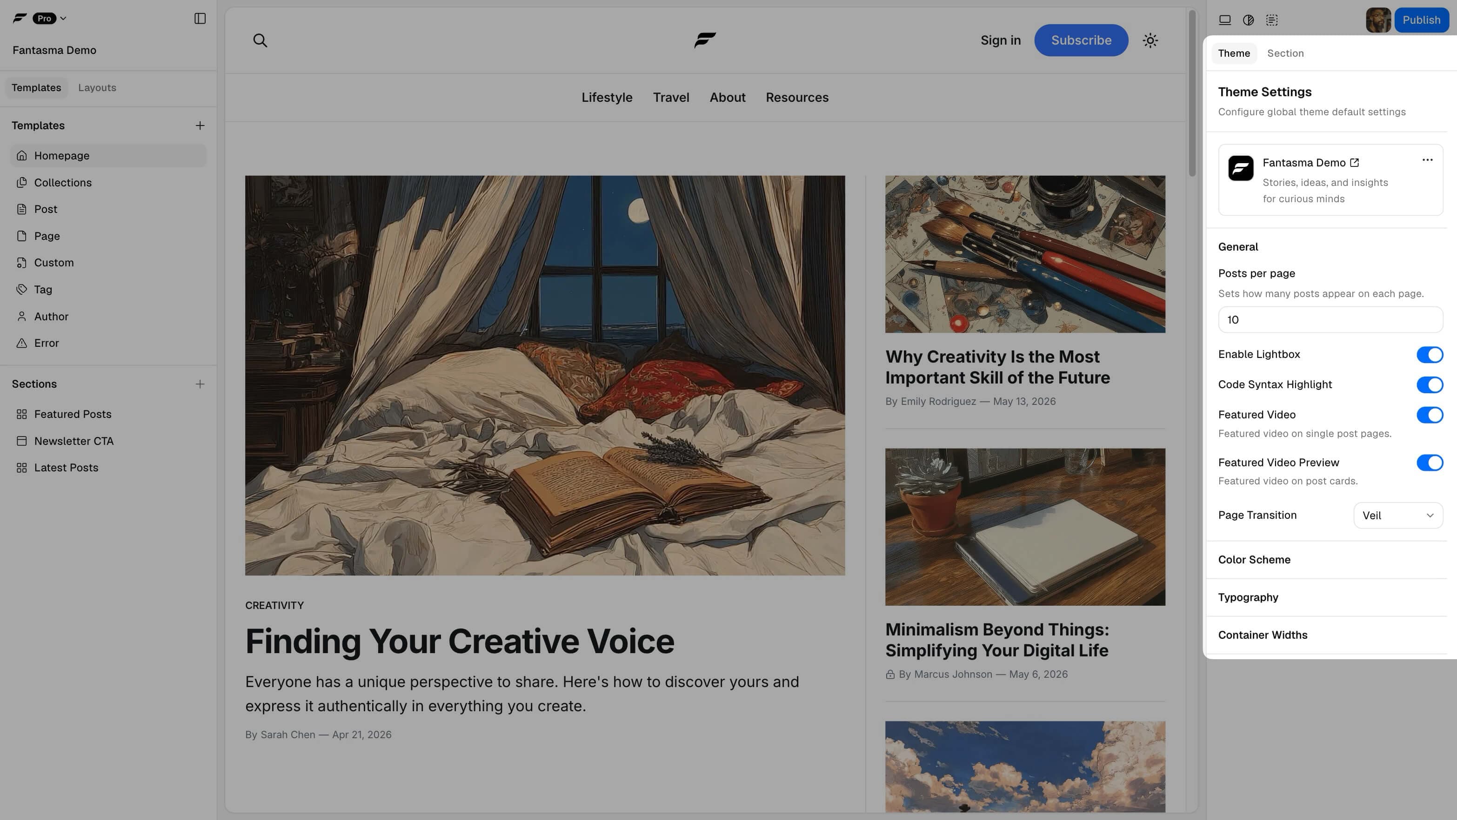Select the Newsletter CTA section

click(108, 441)
